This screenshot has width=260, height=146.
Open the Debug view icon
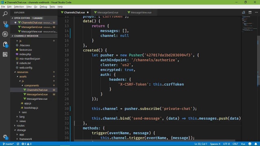[5, 34]
